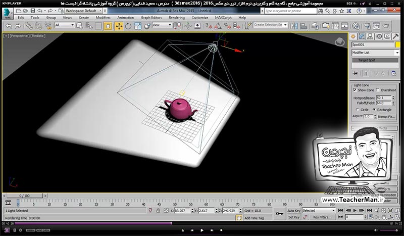
Task: Click the Open File folder icon
Action: [26, 11]
